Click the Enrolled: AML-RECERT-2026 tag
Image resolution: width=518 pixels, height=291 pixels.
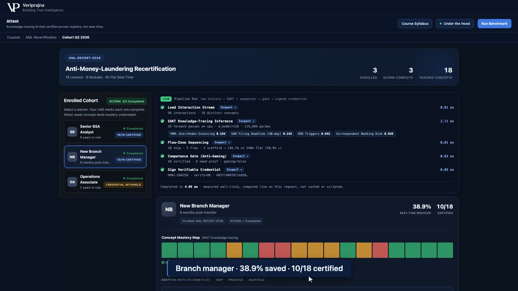(203, 221)
